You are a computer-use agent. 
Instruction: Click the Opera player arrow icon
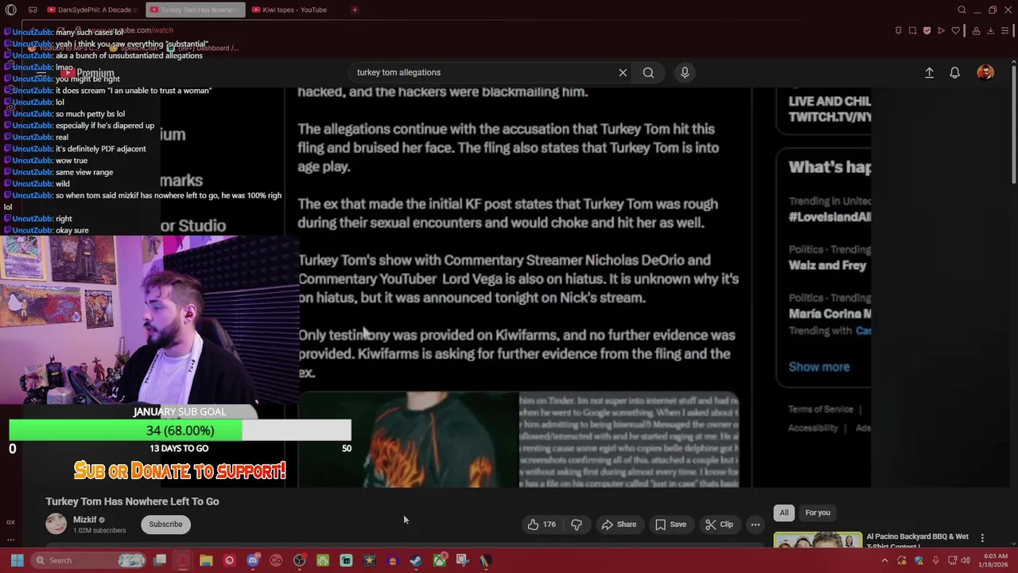(941, 30)
